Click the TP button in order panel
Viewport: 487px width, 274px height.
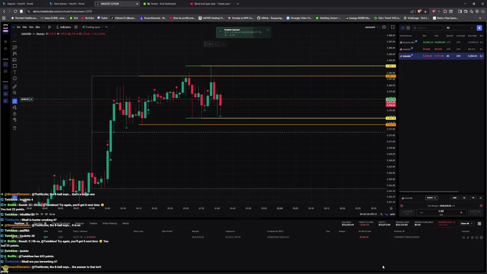pyautogui.click(x=473, y=198)
